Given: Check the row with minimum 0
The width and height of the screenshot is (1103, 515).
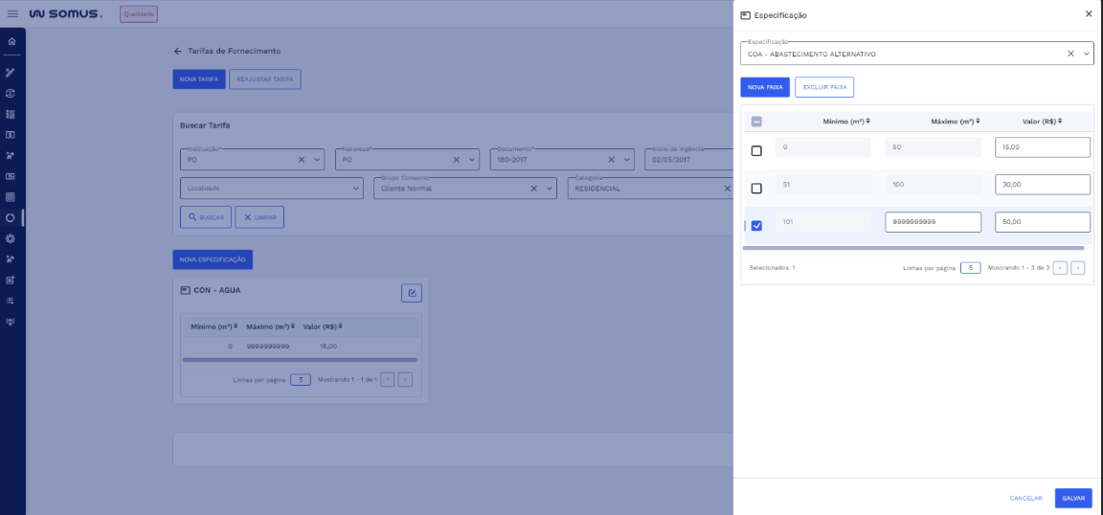Looking at the screenshot, I should coord(756,150).
